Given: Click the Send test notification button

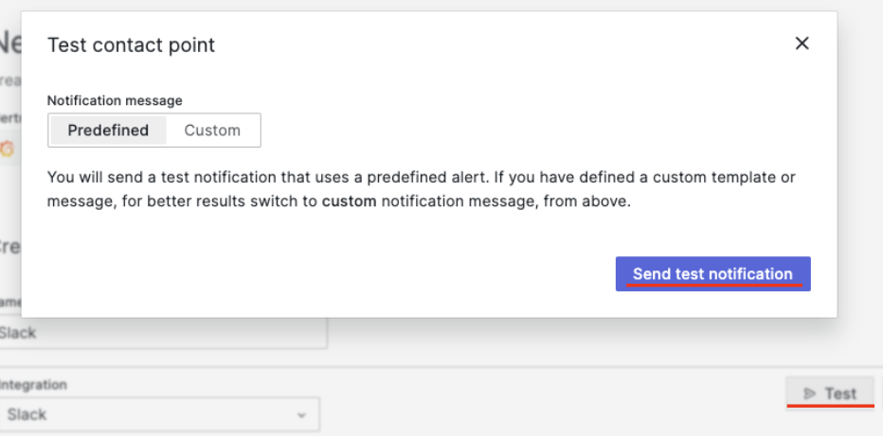Looking at the screenshot, I should tap(712, 274).
